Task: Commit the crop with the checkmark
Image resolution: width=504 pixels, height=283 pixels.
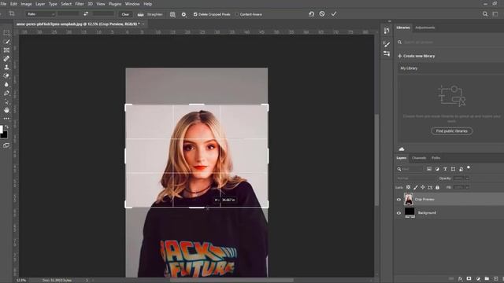Action: tap(334, 14)
